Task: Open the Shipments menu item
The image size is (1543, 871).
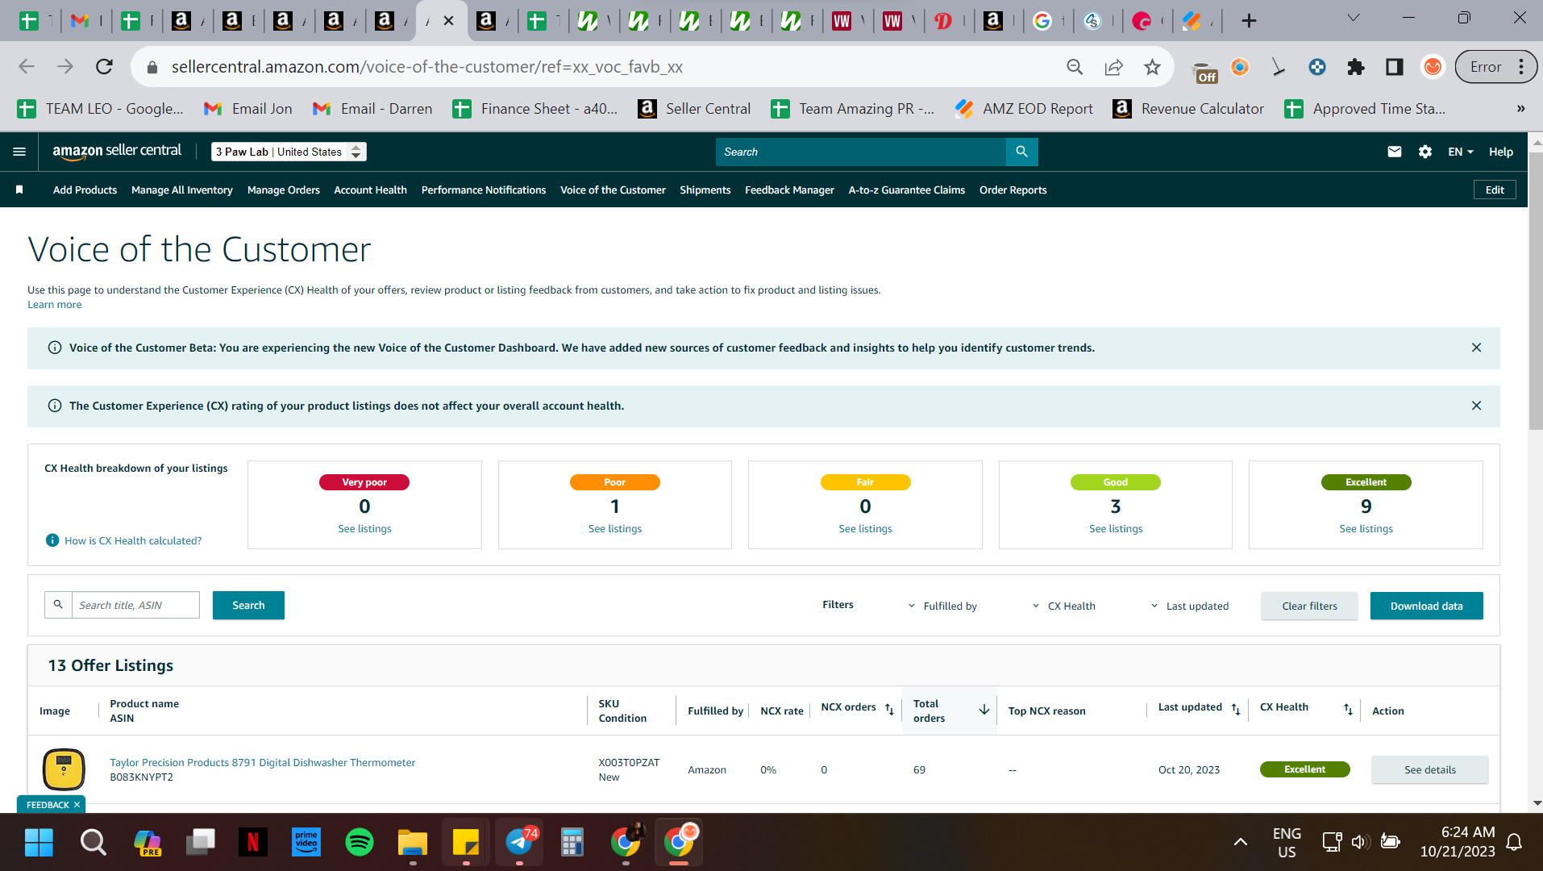Action: pos(705,190)
